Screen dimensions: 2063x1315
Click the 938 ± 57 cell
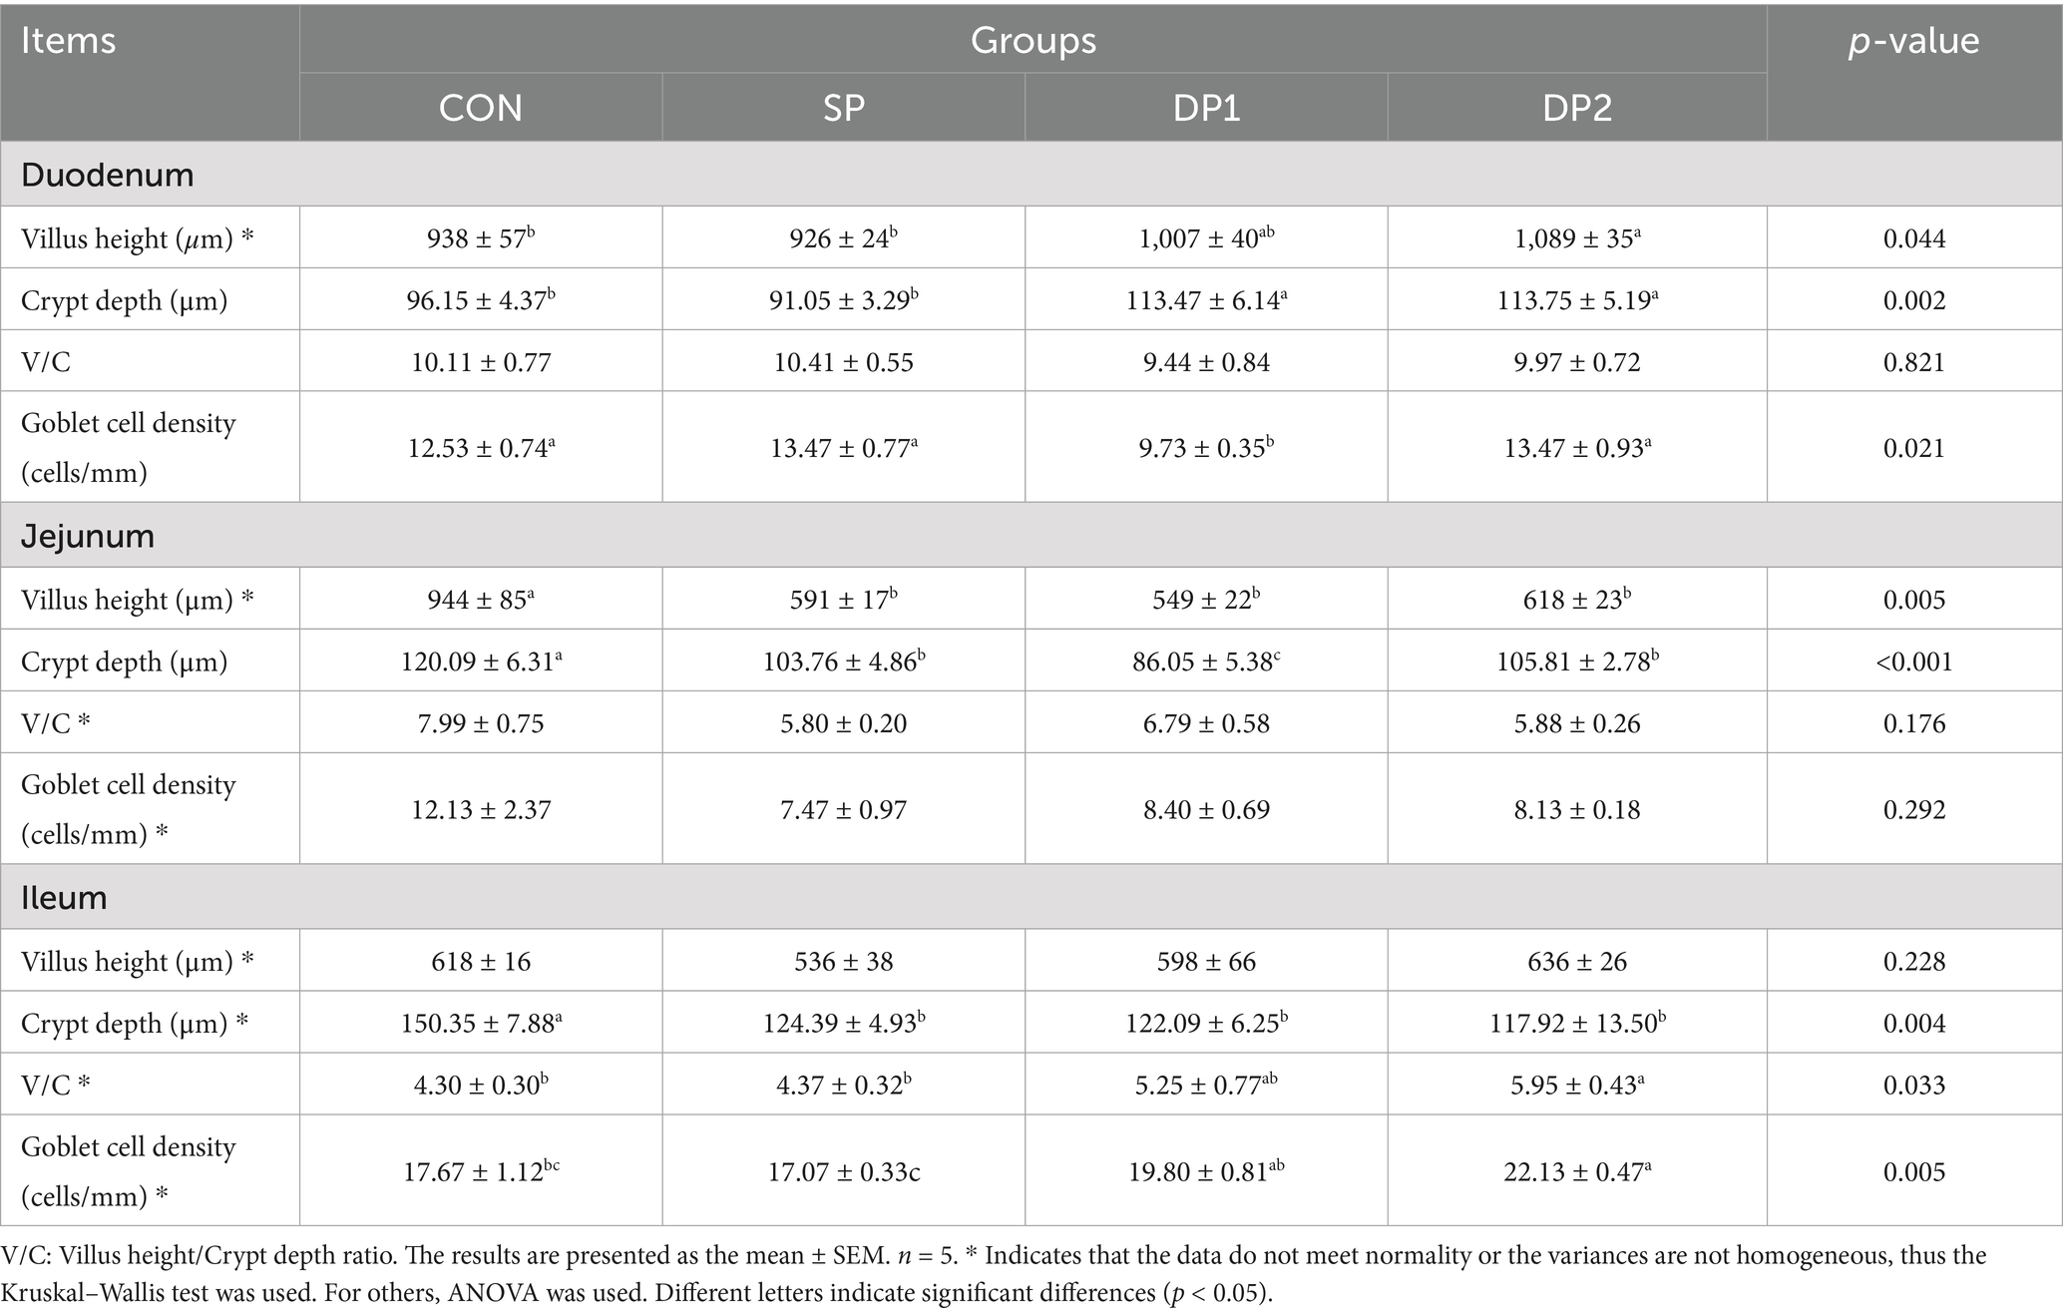(x=480, y=238)
